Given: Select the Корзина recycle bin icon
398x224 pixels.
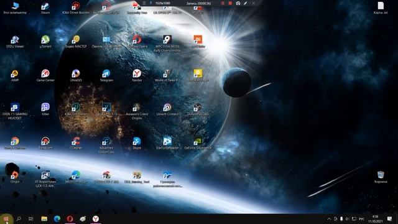Looking at the screenshot, I should coord(381,177).
